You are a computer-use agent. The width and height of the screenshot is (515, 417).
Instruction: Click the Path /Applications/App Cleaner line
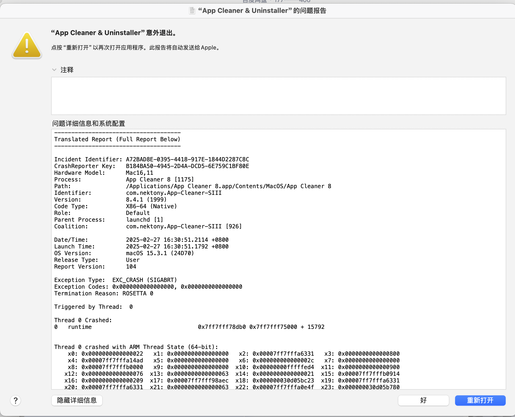192,186
